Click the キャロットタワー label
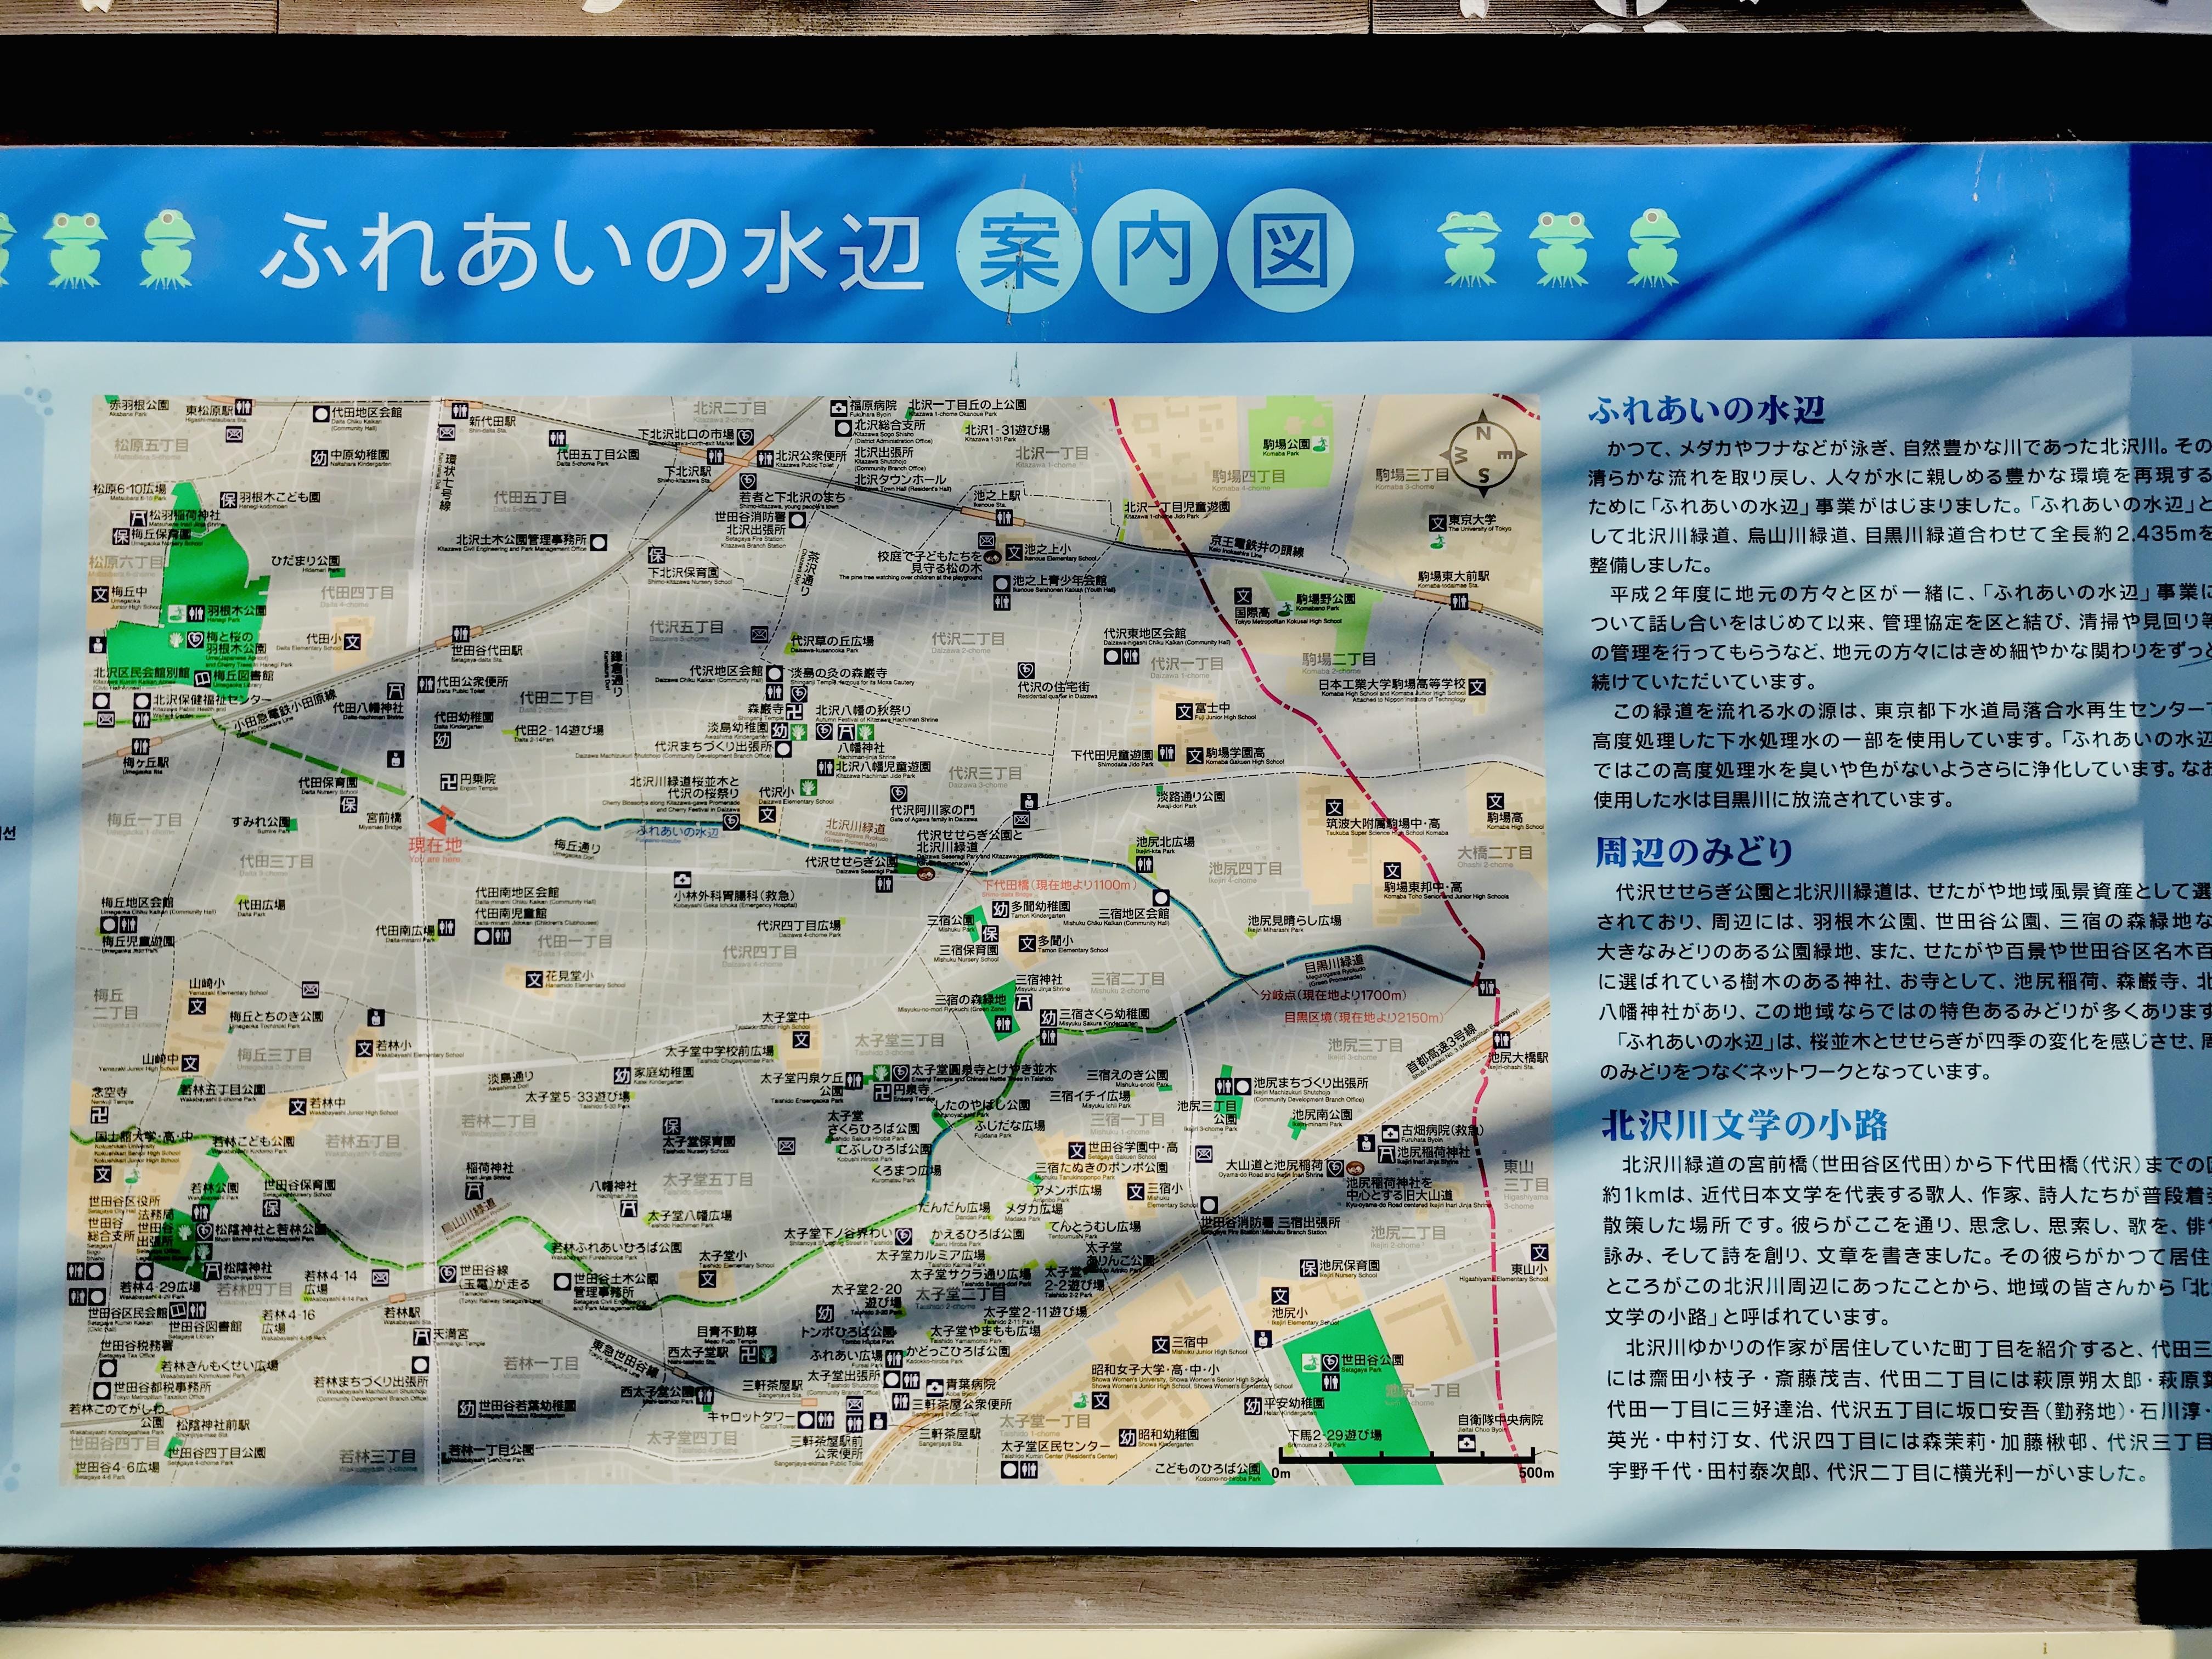The image size is (2212, 1659). [750, 1416]
